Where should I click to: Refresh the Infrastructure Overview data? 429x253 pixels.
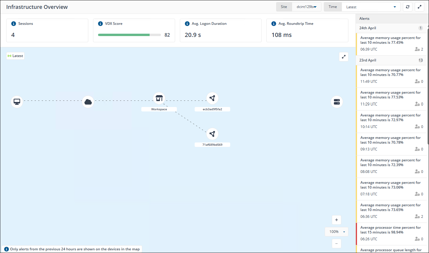pos(408,7)
